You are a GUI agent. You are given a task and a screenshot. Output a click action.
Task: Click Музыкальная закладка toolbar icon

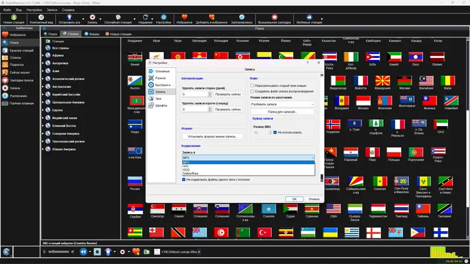point(274,17)
